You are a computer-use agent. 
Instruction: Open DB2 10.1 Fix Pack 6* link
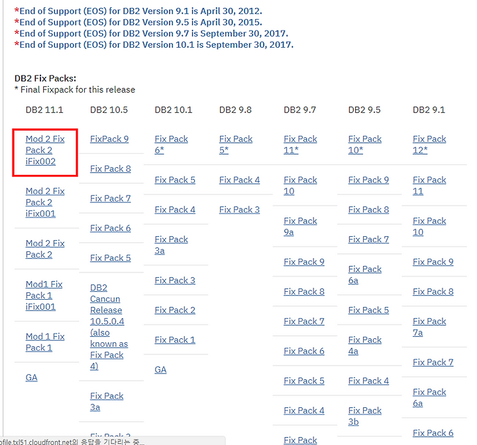tap(172, 145)
